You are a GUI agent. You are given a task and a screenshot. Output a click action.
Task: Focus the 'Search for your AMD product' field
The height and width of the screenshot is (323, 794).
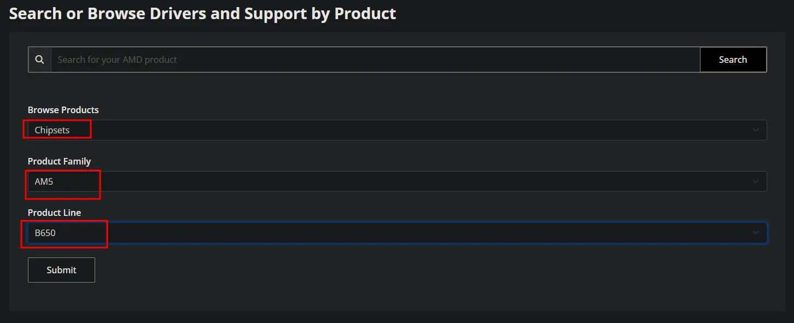[375, 60]
